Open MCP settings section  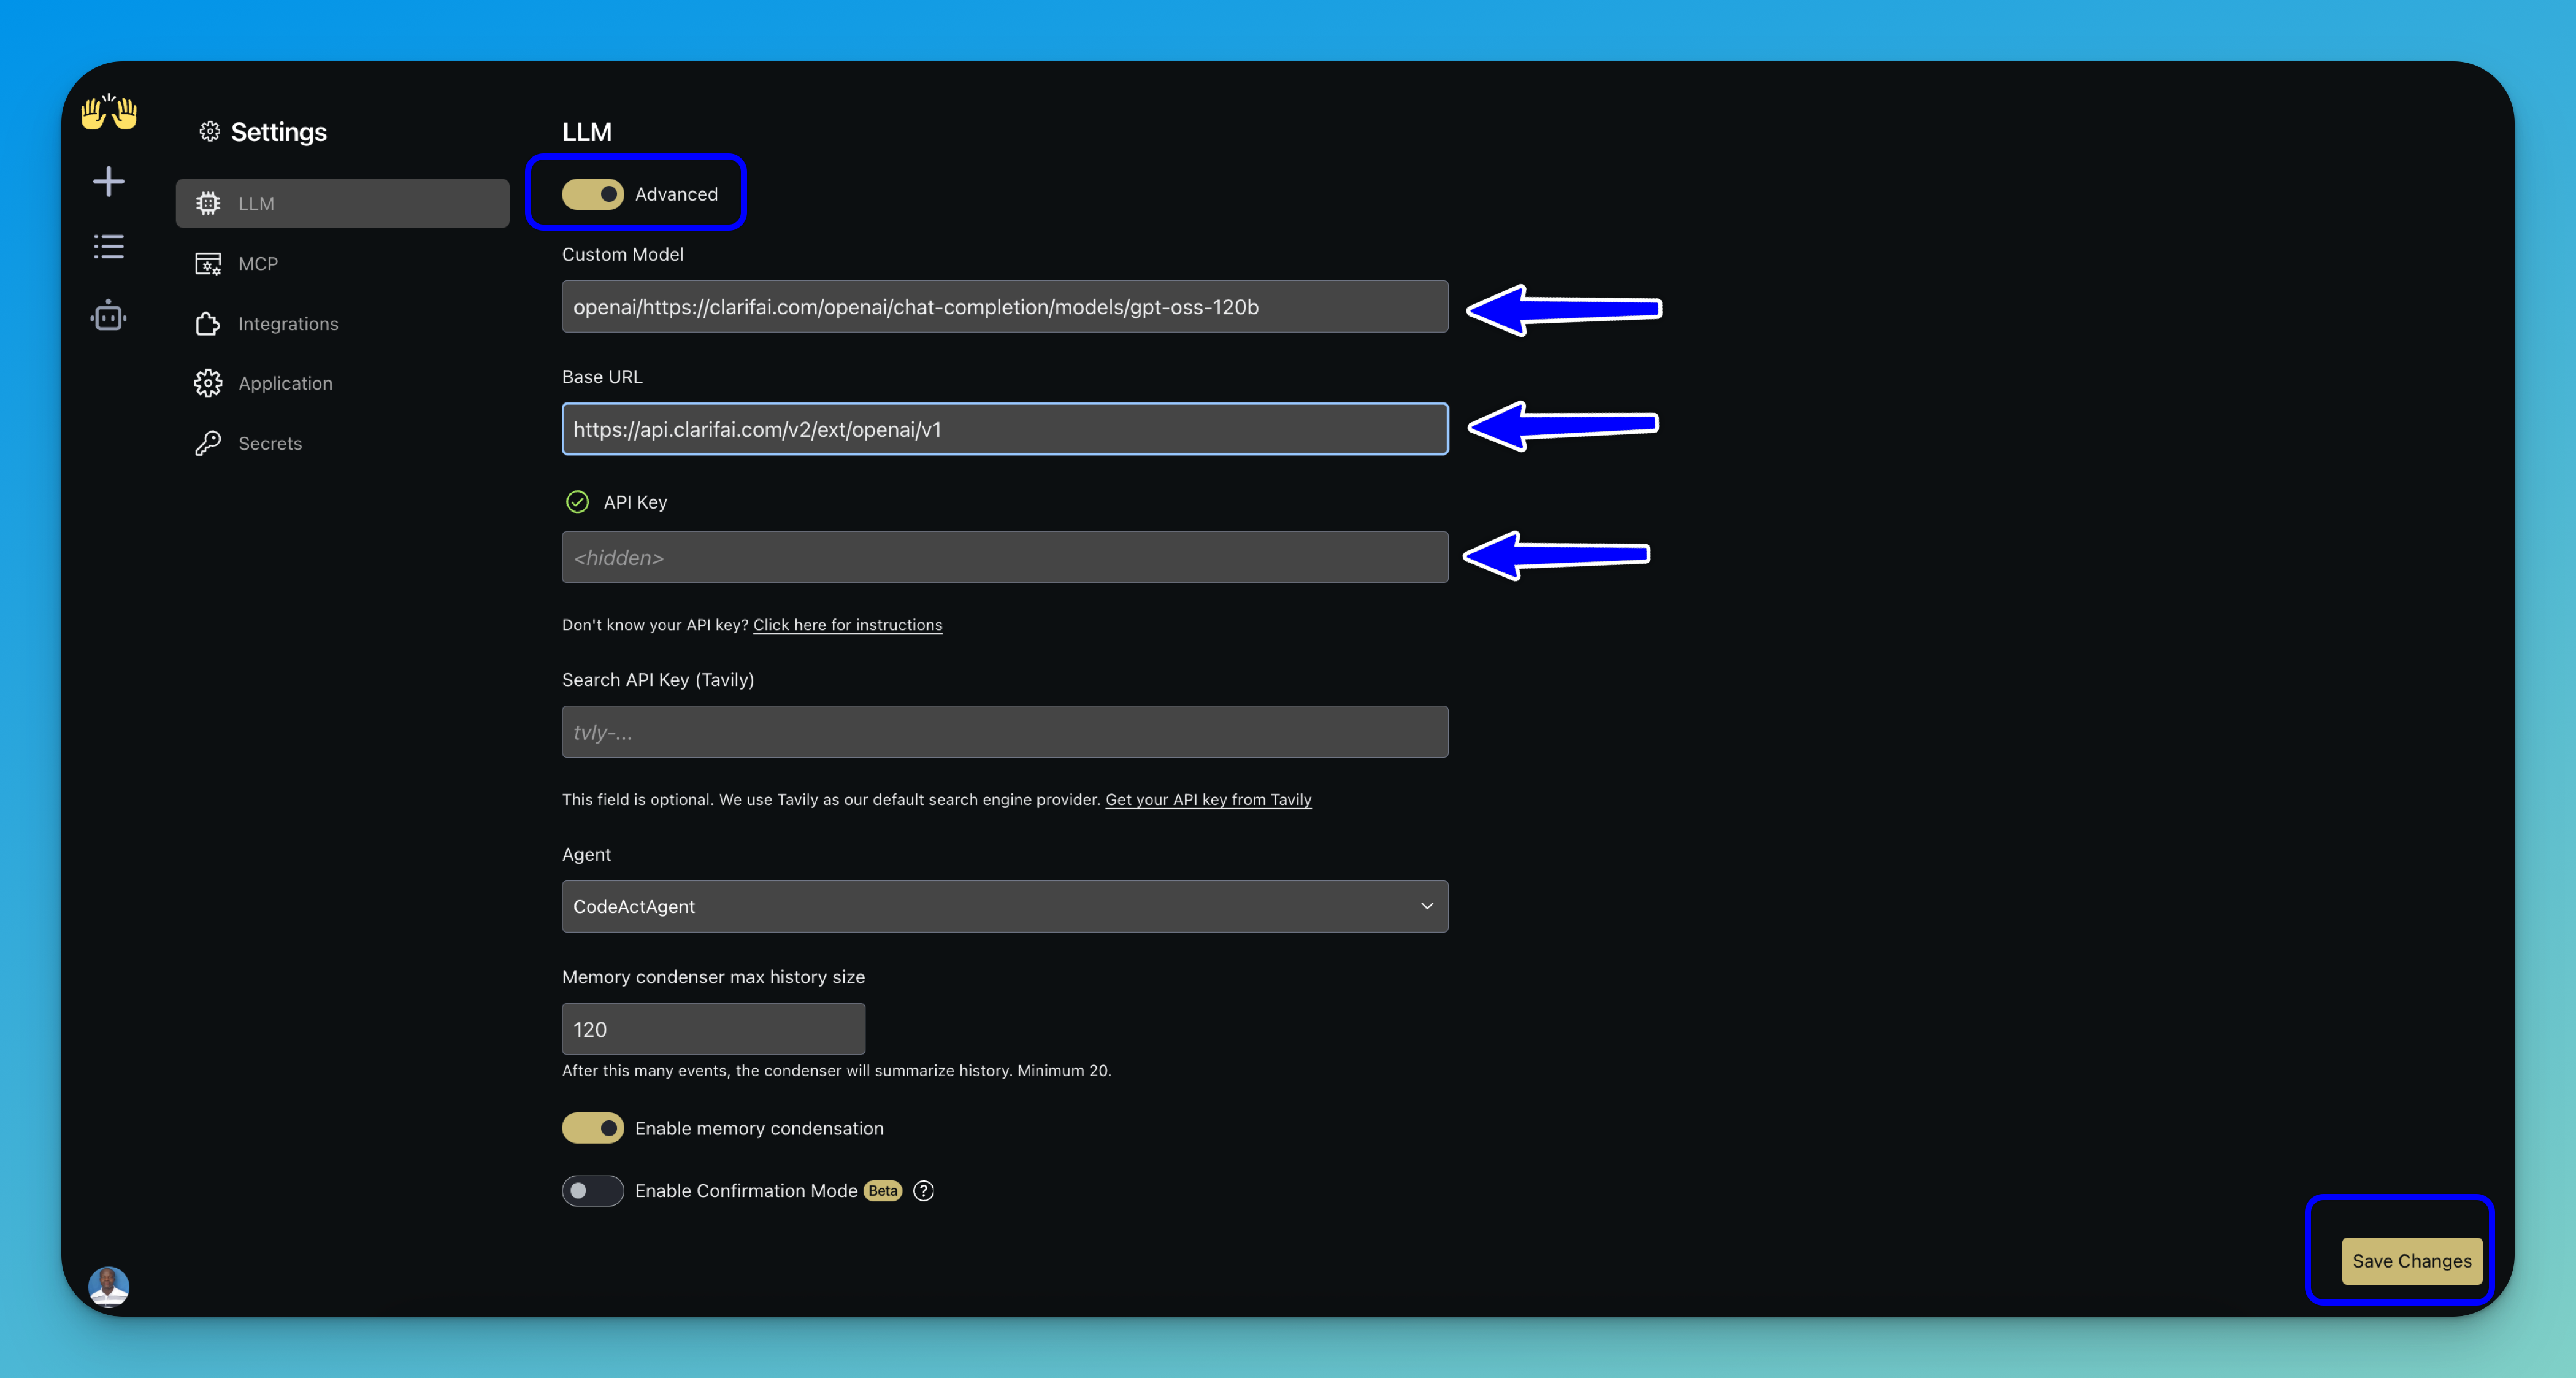point(258,264)
